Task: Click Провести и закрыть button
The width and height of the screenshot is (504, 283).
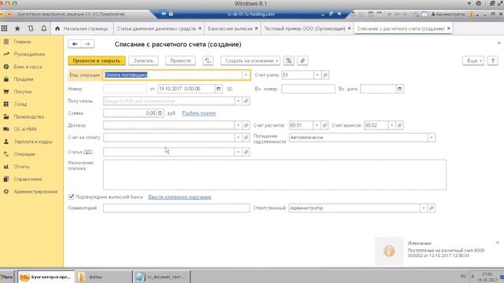Action: tap(96, 61)
